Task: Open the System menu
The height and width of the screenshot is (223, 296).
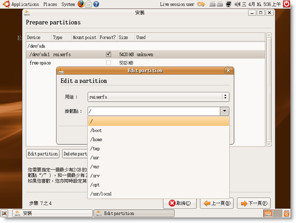Action: coord(68,4)
